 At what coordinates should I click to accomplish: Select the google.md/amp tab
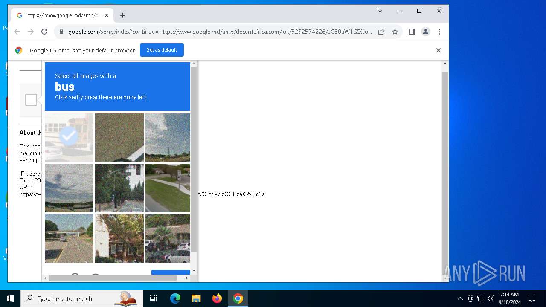(x=62, y=15)
